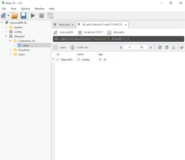Click the localhost:27017 server icon

pyautogui.click(x=80, y=32)
